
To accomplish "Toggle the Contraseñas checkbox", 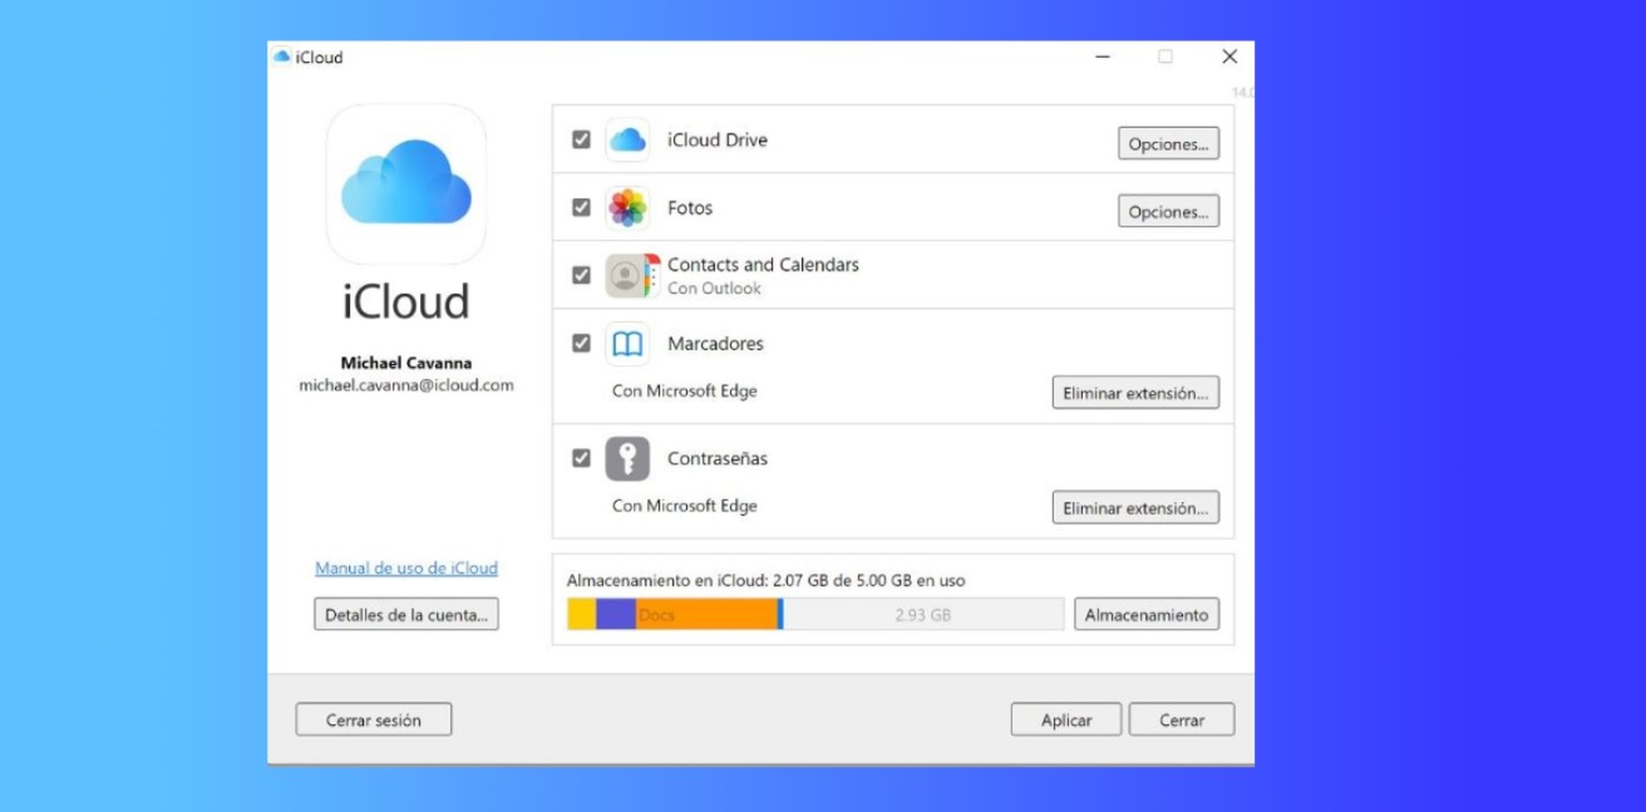I will click(581, 459).
